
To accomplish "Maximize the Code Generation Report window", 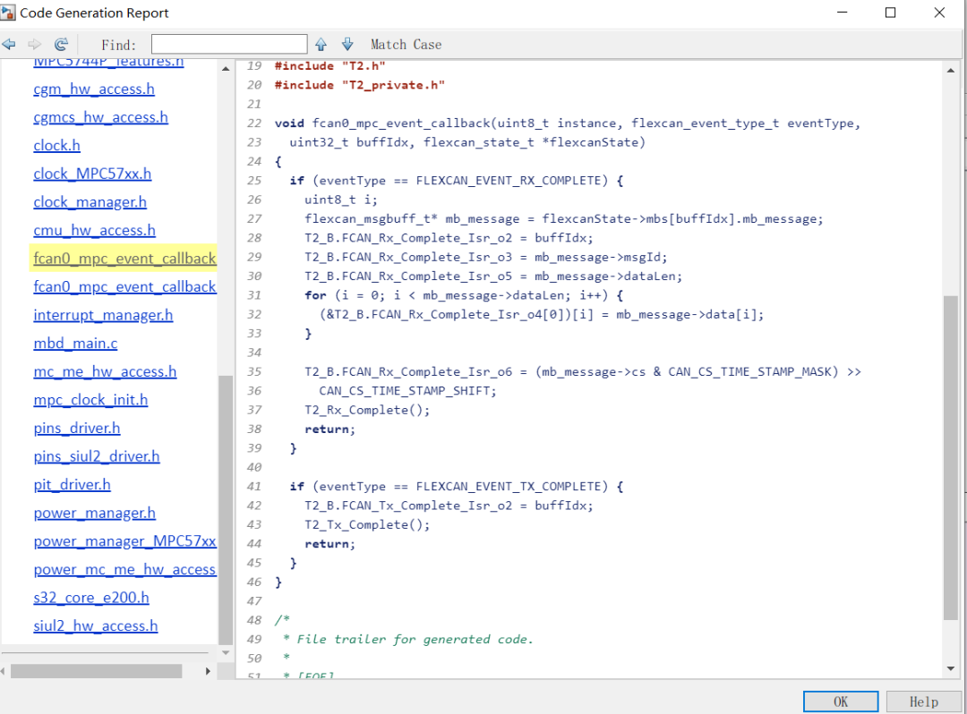I will tap(891, 13).
